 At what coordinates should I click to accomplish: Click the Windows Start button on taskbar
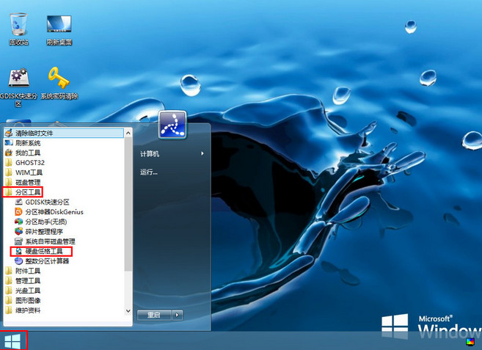click(12, 341)
